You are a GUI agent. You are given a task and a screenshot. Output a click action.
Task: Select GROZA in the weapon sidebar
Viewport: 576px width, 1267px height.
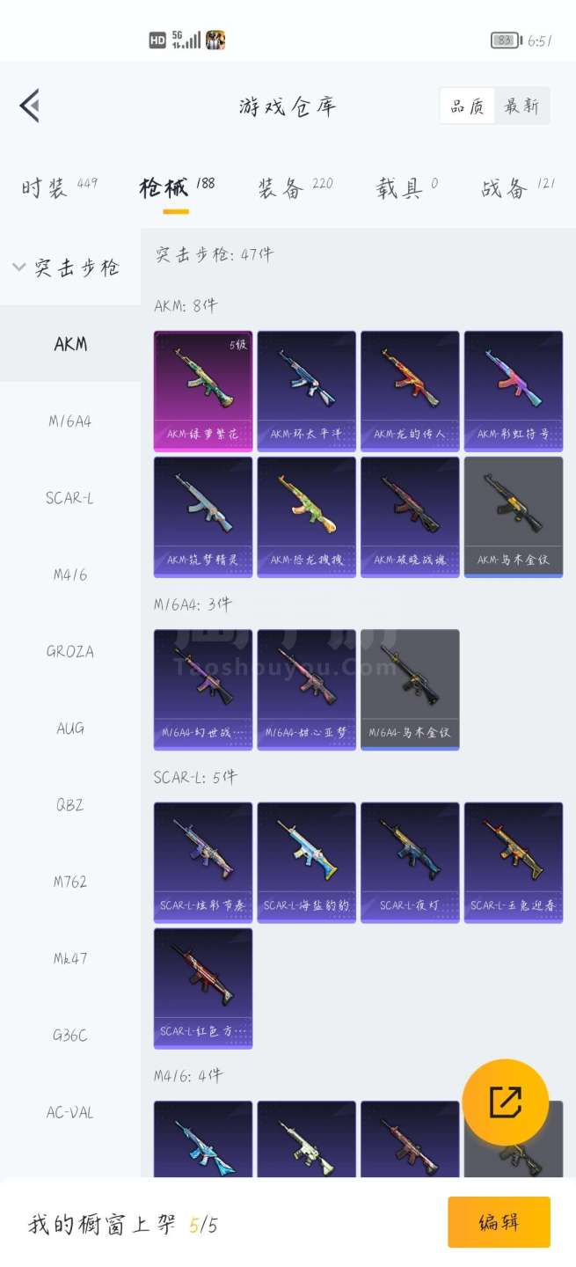pyautogui.click(x=70, y=652)
